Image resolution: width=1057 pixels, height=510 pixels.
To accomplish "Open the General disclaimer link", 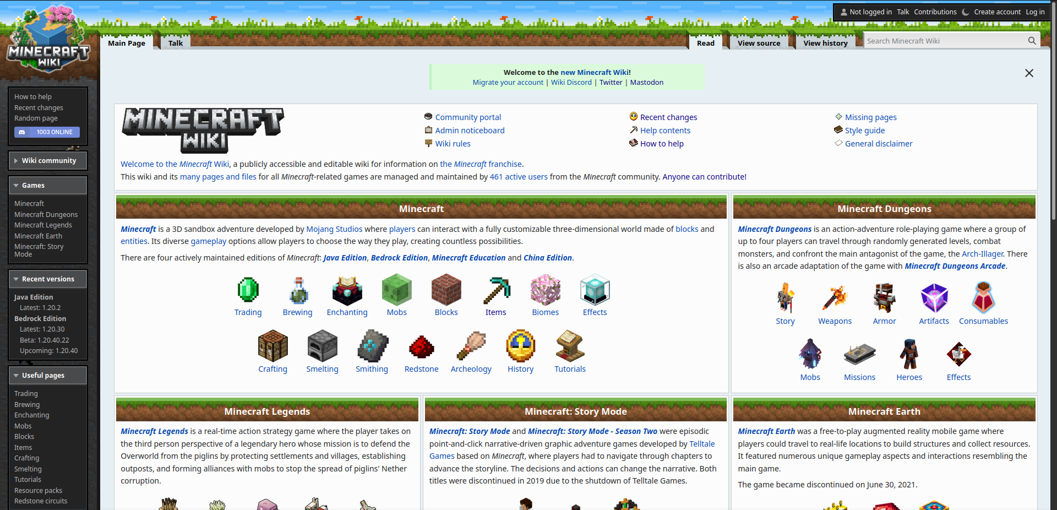I will tap(879, 144).
